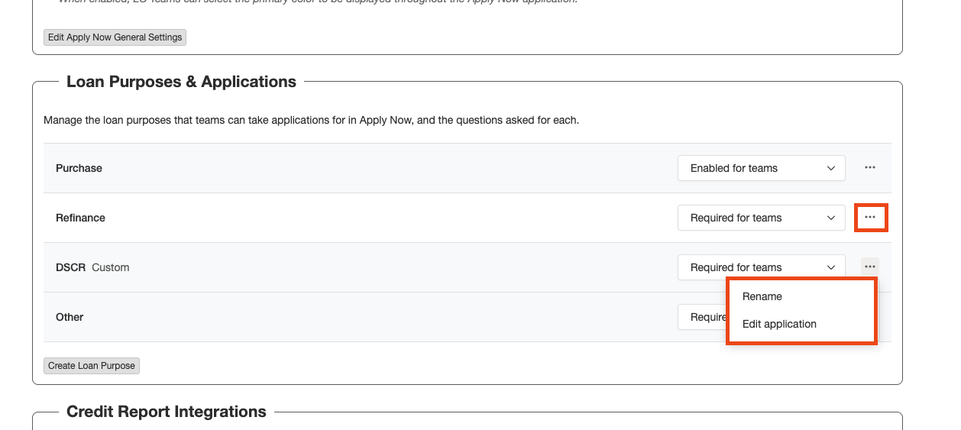Open the Purchase 'Enabled for teams' dropdown
Image resolution: width=961 pixels, height=430 pixels.
point(761,168)
